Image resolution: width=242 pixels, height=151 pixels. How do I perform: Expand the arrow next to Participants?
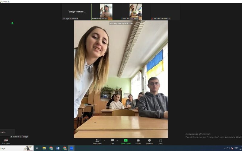point(105,140)
